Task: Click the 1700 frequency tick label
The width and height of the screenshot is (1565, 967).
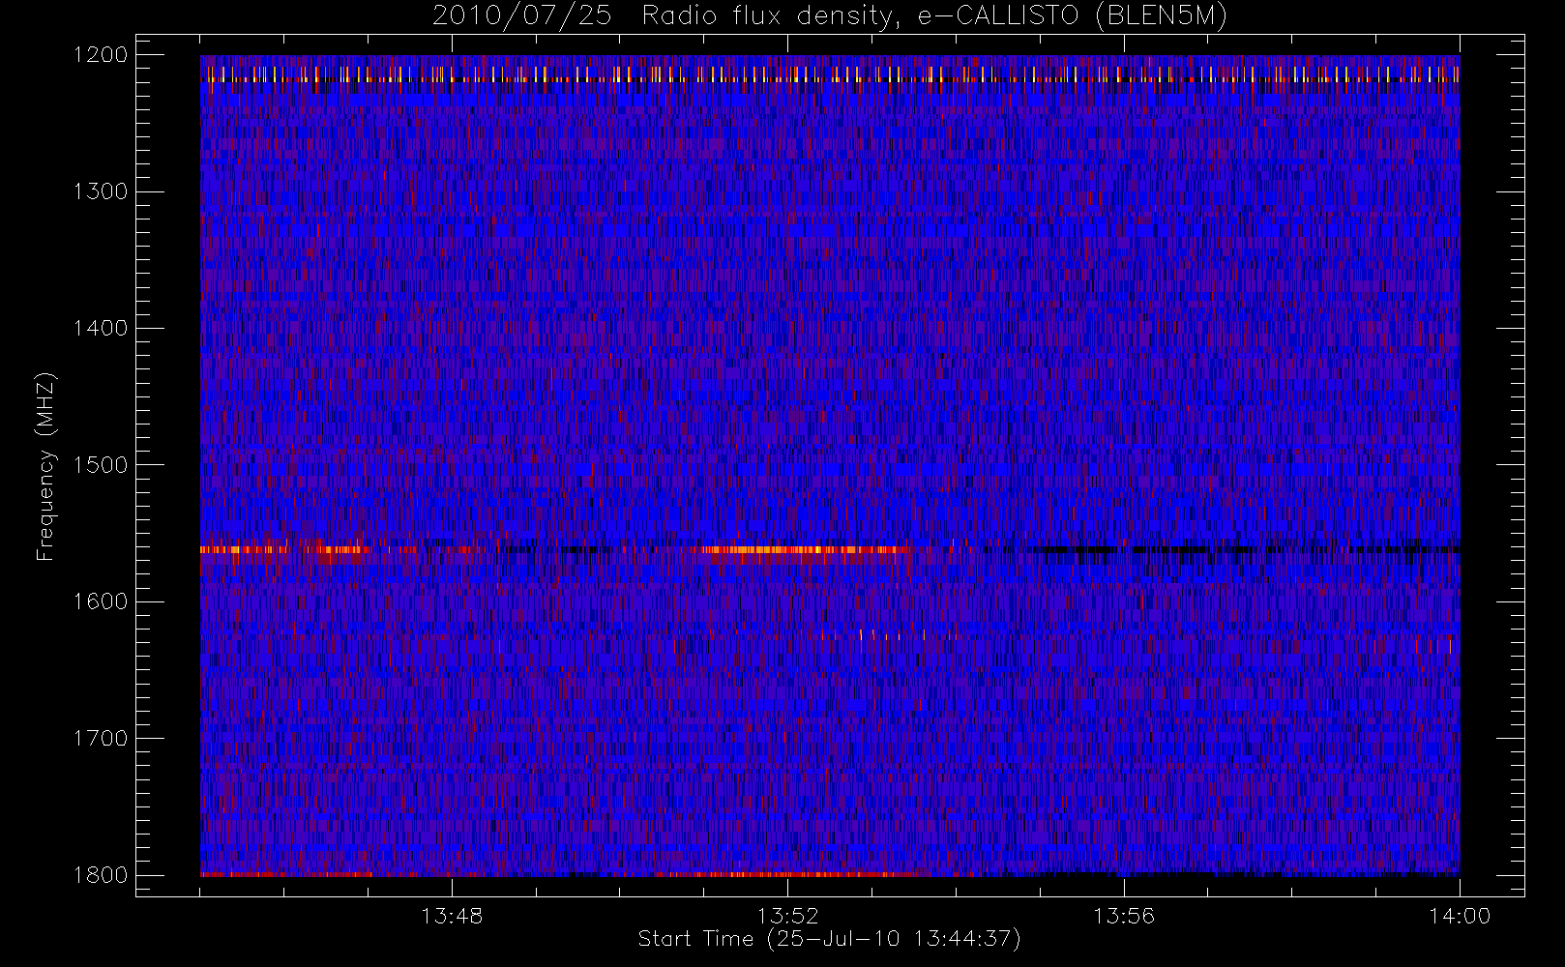Action: pyautogui.click(x=101, y=739)
